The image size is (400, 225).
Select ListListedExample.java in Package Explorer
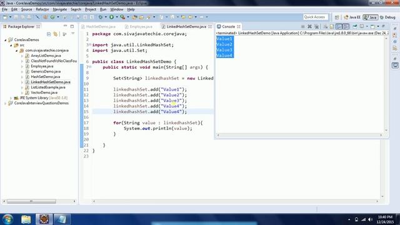pyautogui.click(x=48, y=87)
